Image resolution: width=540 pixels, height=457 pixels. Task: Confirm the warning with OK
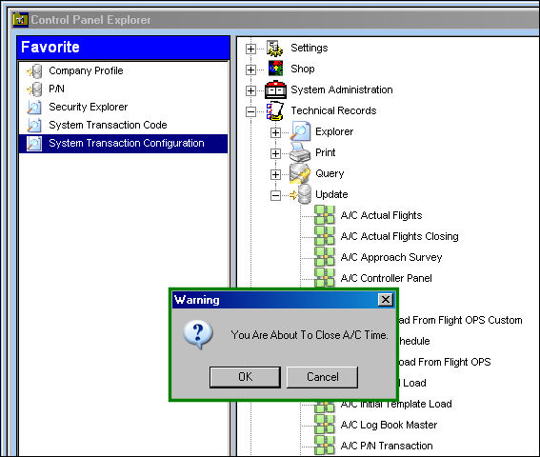coord(245,377)
